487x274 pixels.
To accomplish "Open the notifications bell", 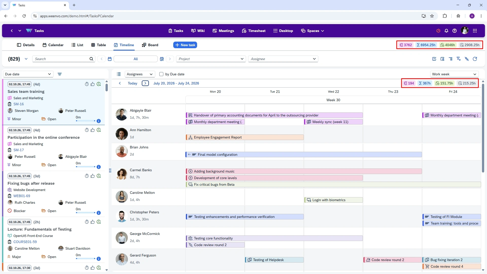I will click(446, 31).
